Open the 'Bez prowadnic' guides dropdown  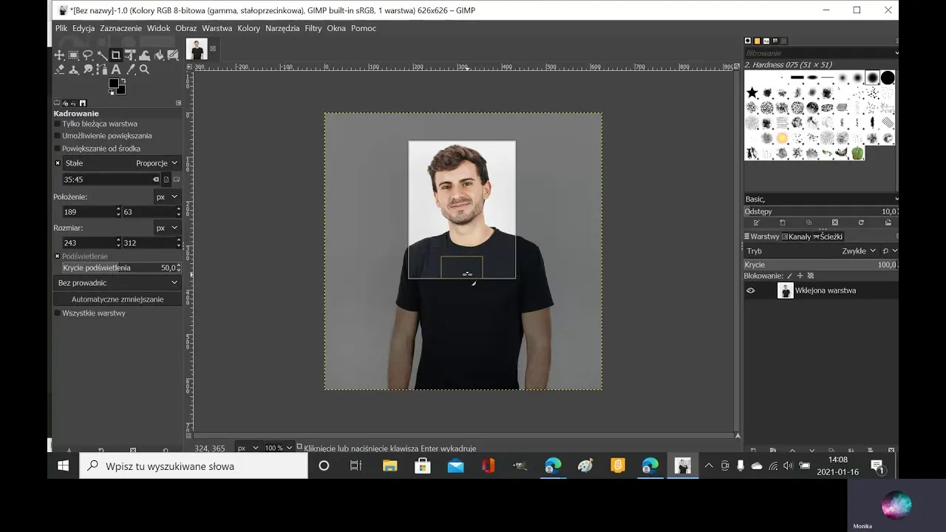[118, 283]
